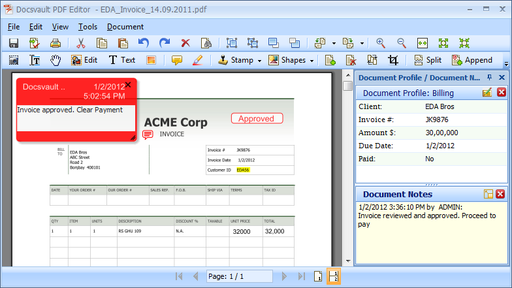Click the comment bubble on invoice
The width and height of the screenshot is (512, 288).
point(148,135)
